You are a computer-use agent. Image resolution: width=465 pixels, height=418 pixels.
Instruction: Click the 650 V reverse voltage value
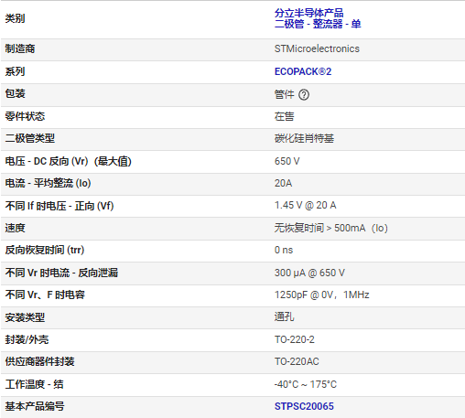pos(287,161)
